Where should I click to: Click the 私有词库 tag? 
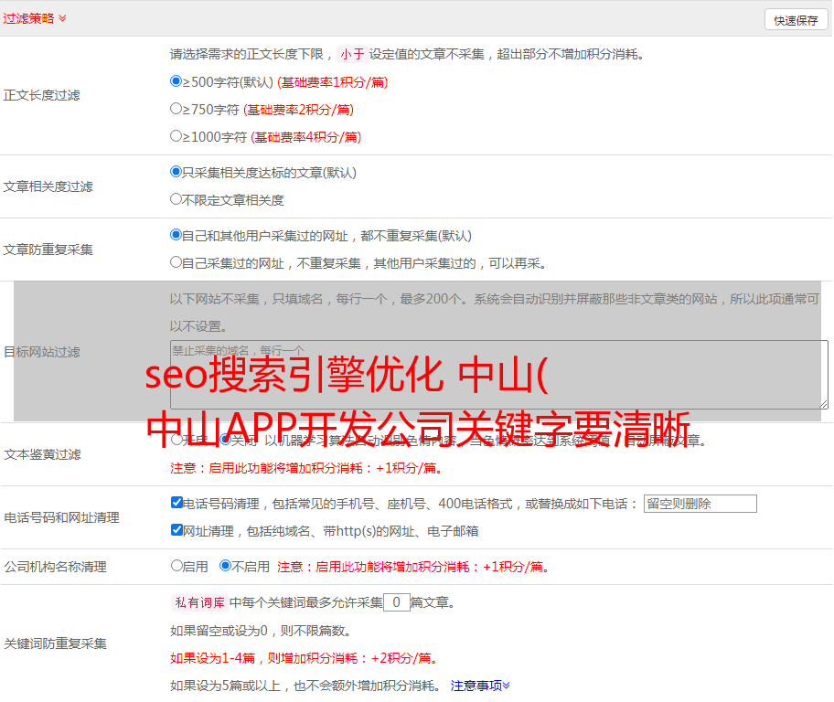[x=200, y=602]
